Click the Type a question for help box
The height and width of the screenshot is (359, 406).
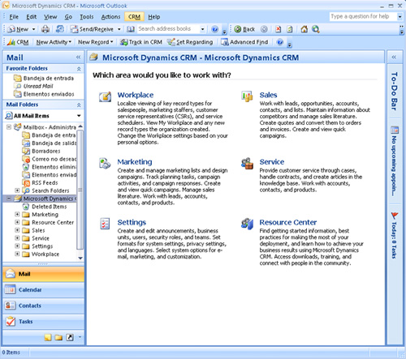click(363, 17)
